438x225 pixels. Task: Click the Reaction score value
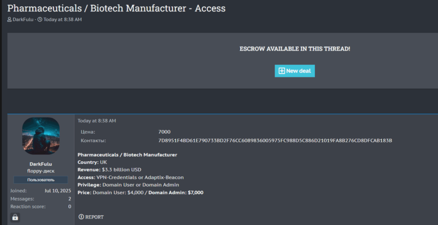pos(69,207)
